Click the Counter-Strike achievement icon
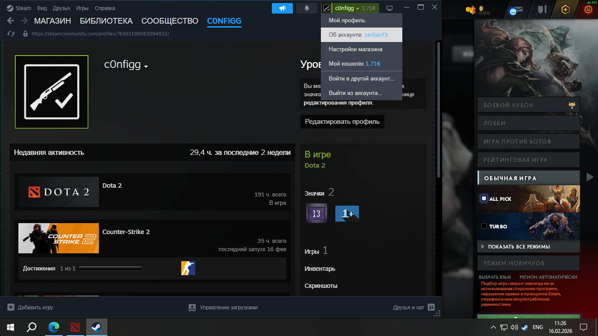Screen dimensions: 598x336 [188, 268]
